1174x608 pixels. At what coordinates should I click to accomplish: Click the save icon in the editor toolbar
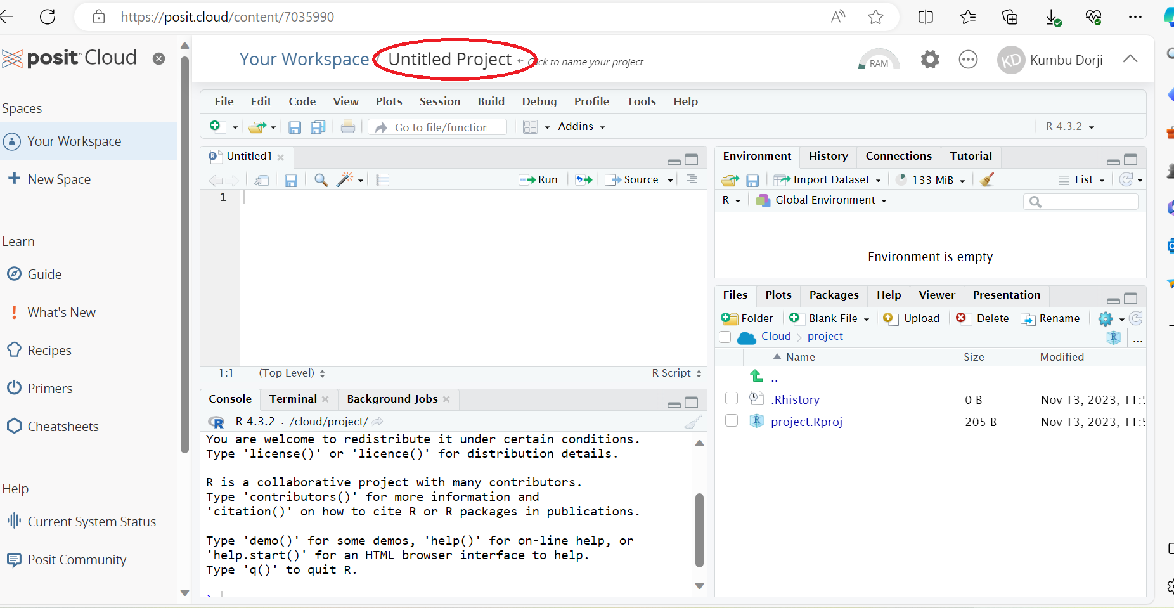291,181
